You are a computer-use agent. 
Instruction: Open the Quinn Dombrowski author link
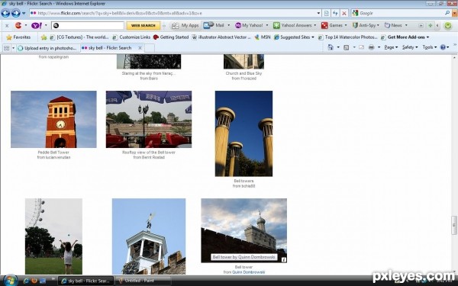point(248,272)
